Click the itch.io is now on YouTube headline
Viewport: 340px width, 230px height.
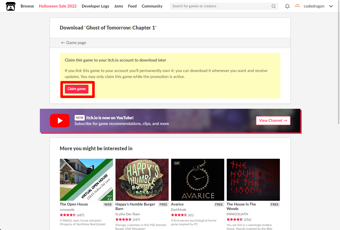tap(110, 118)
